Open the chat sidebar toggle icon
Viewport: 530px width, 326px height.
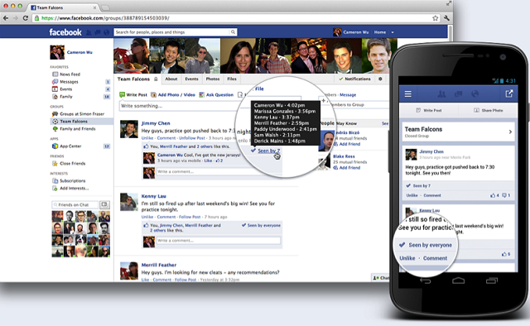(104, 204)
